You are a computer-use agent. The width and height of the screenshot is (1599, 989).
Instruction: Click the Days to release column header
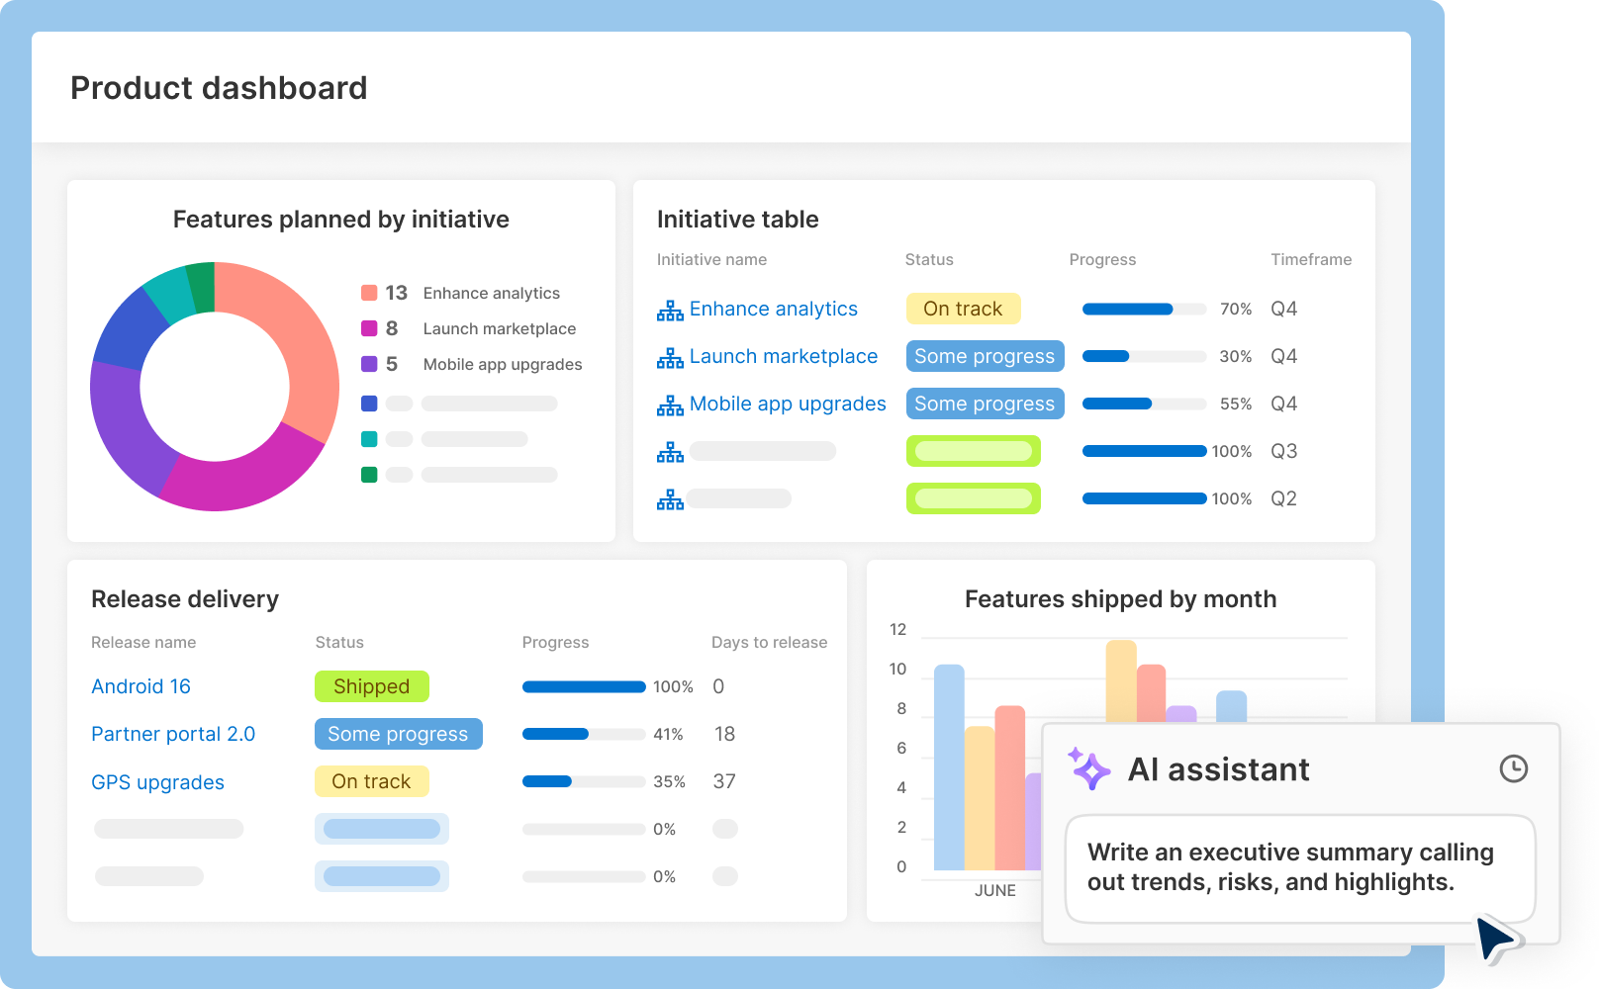click(x=769, y=642)
